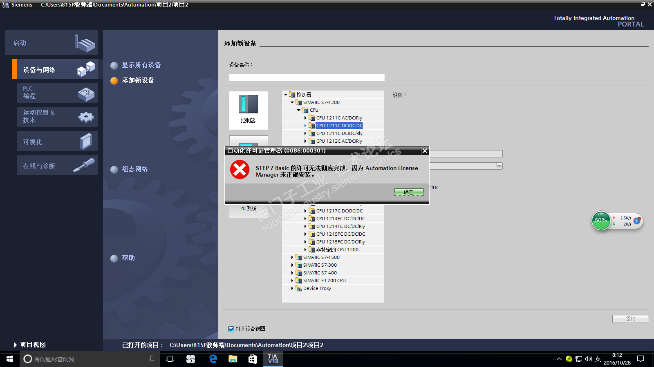Select CPU 1214FC DC/DC/Rly in the tree
This screenshot has width=654, height=367.
tap(340, 226)
